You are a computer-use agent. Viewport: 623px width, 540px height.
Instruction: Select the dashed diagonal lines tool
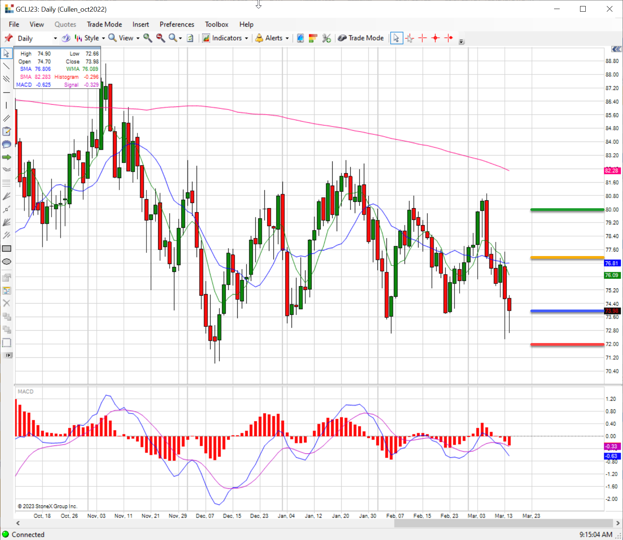[x=6, y=235]
